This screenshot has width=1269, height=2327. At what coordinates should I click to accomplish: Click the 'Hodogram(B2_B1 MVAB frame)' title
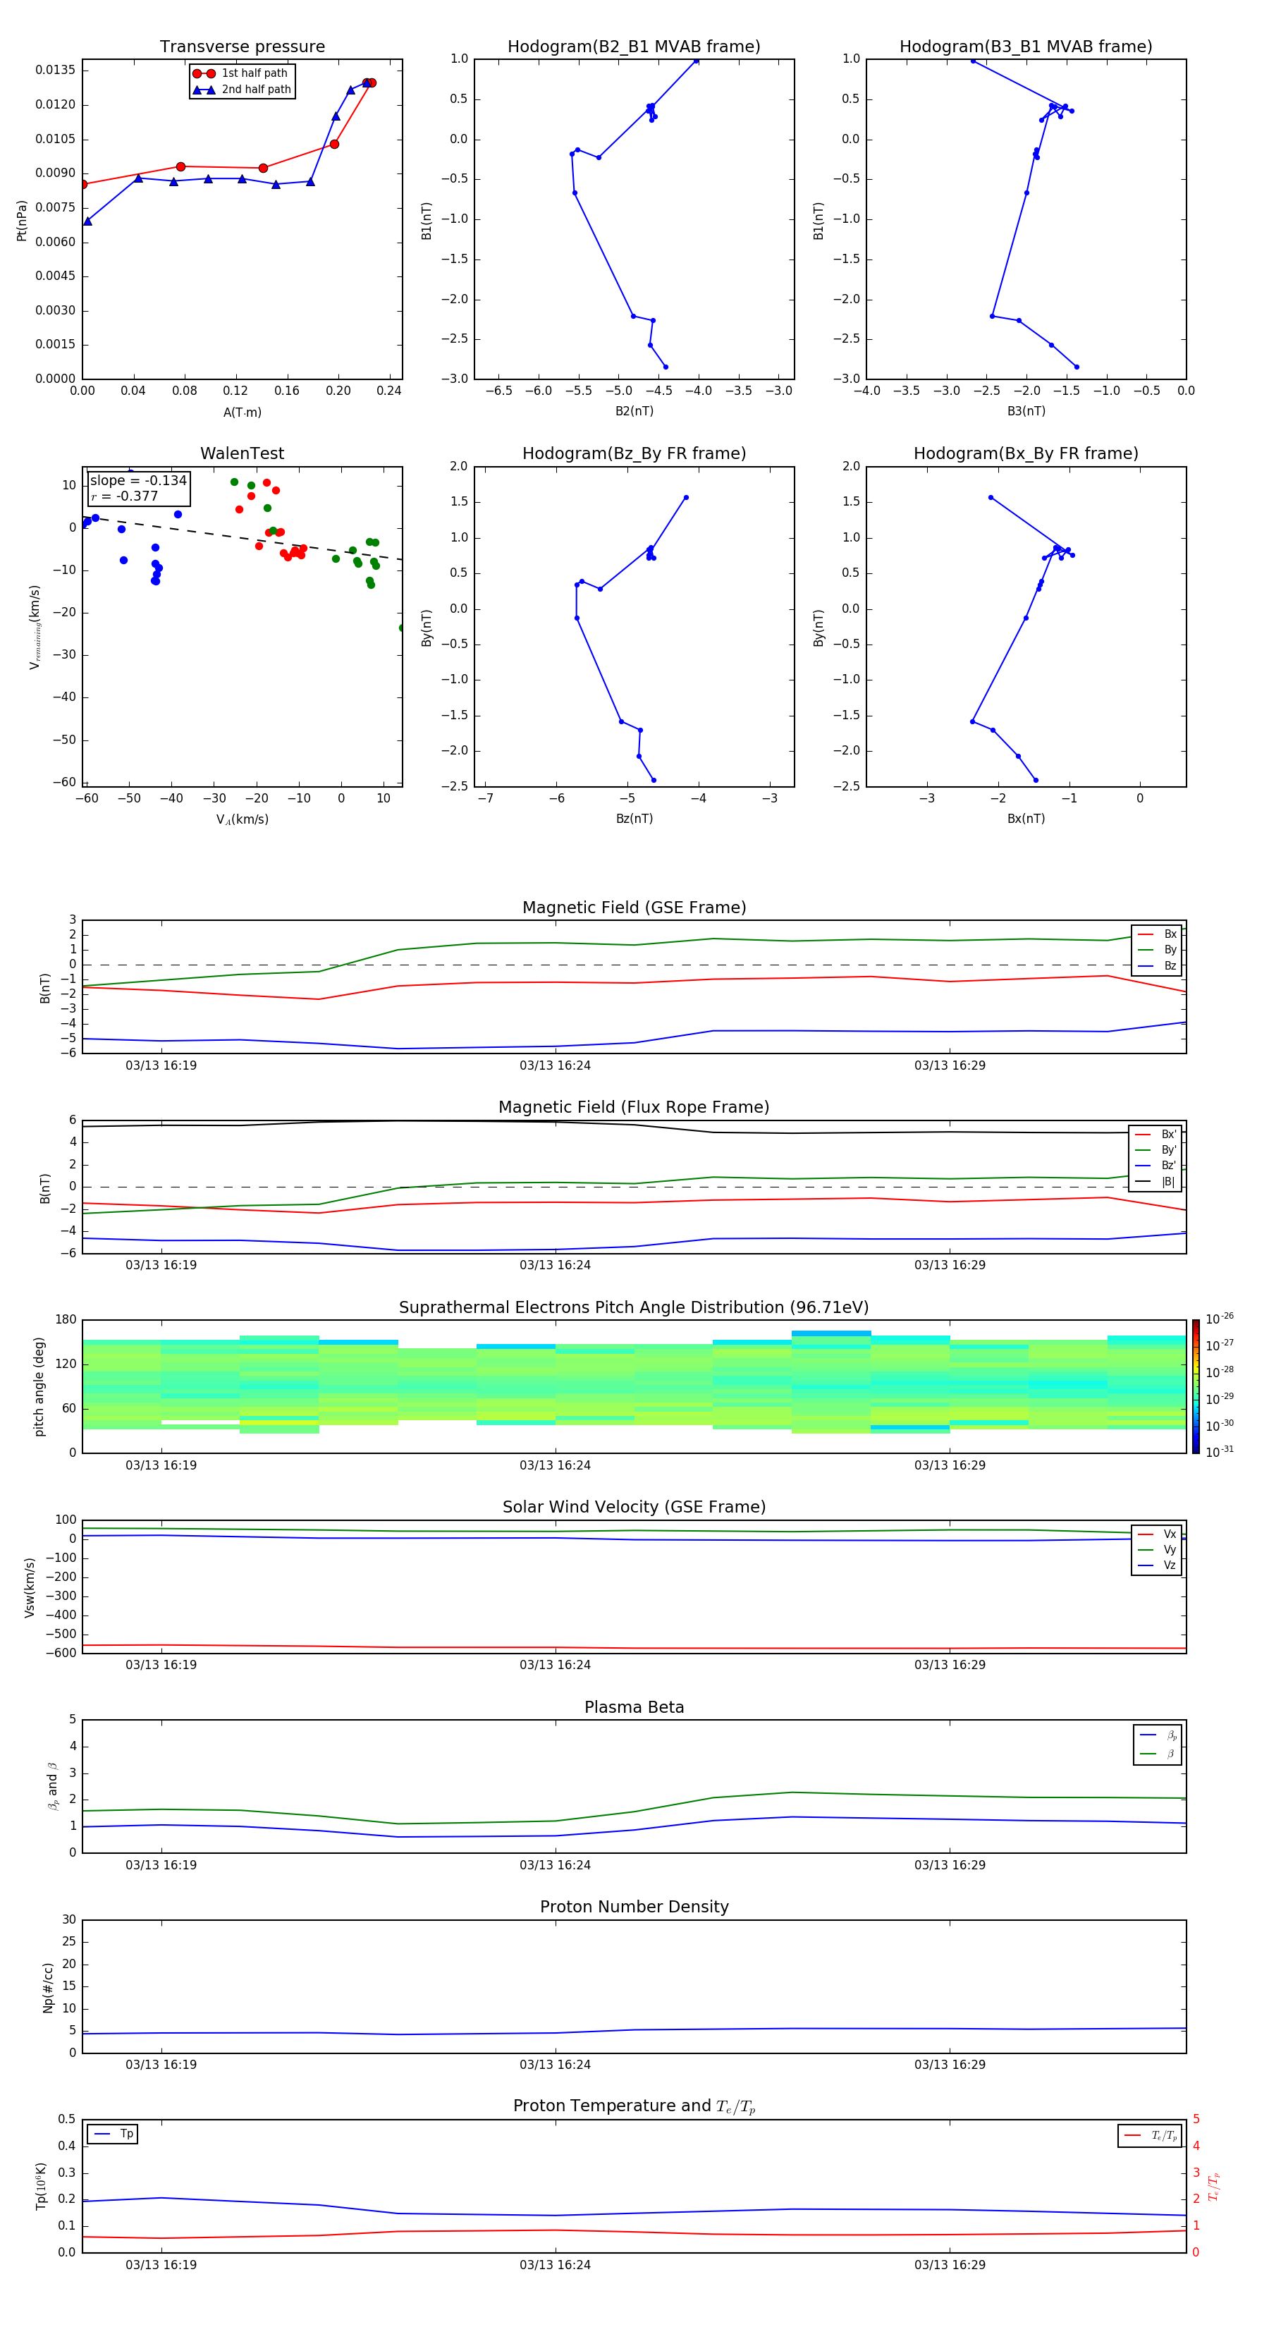pos(634,47)
